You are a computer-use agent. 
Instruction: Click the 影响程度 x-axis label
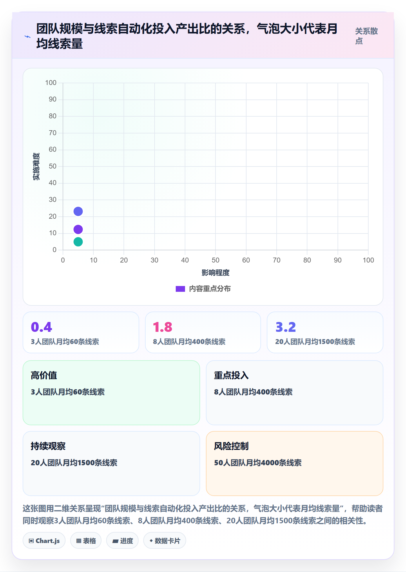(x=215, y=273)
